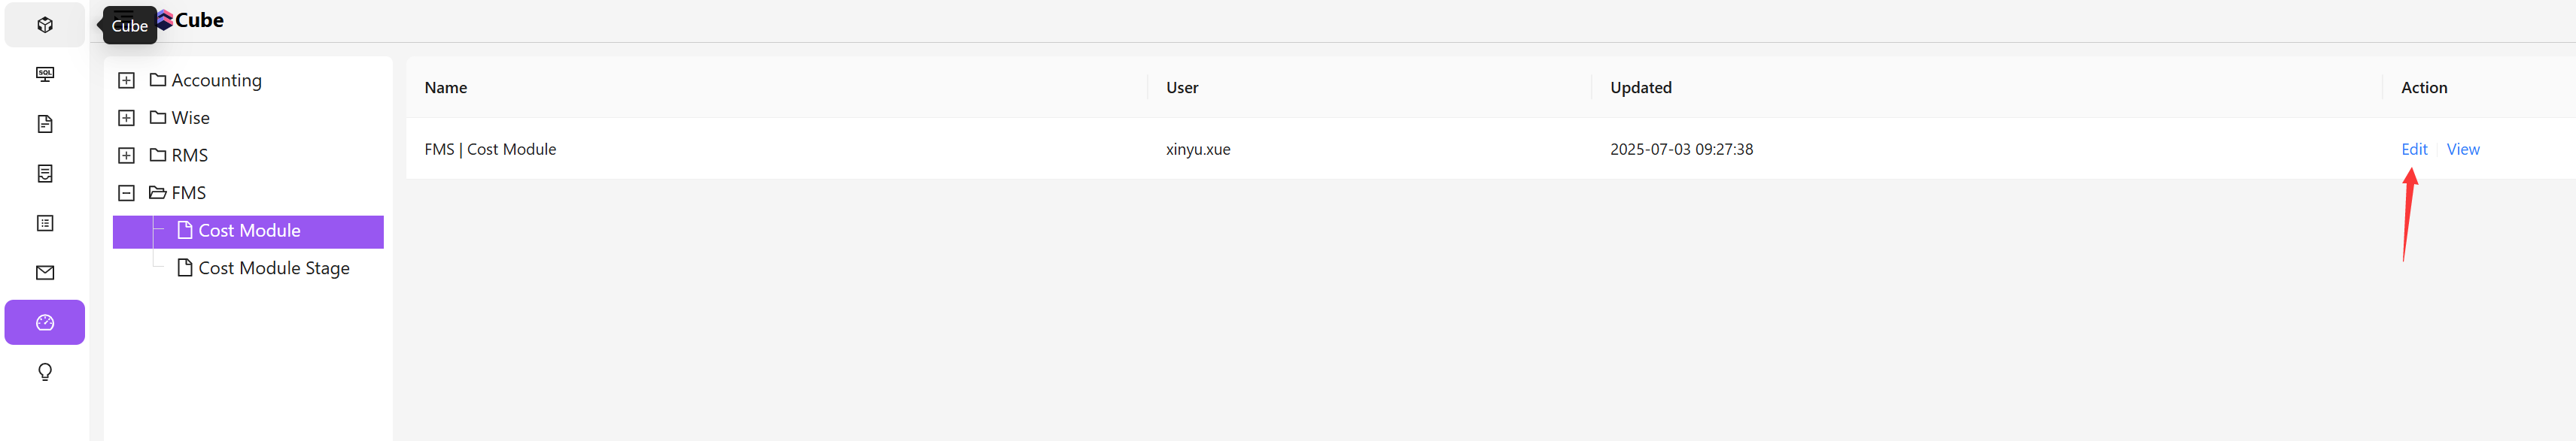
Task: Click View link for FMS Cost Module
Action: coord(2462,150)
